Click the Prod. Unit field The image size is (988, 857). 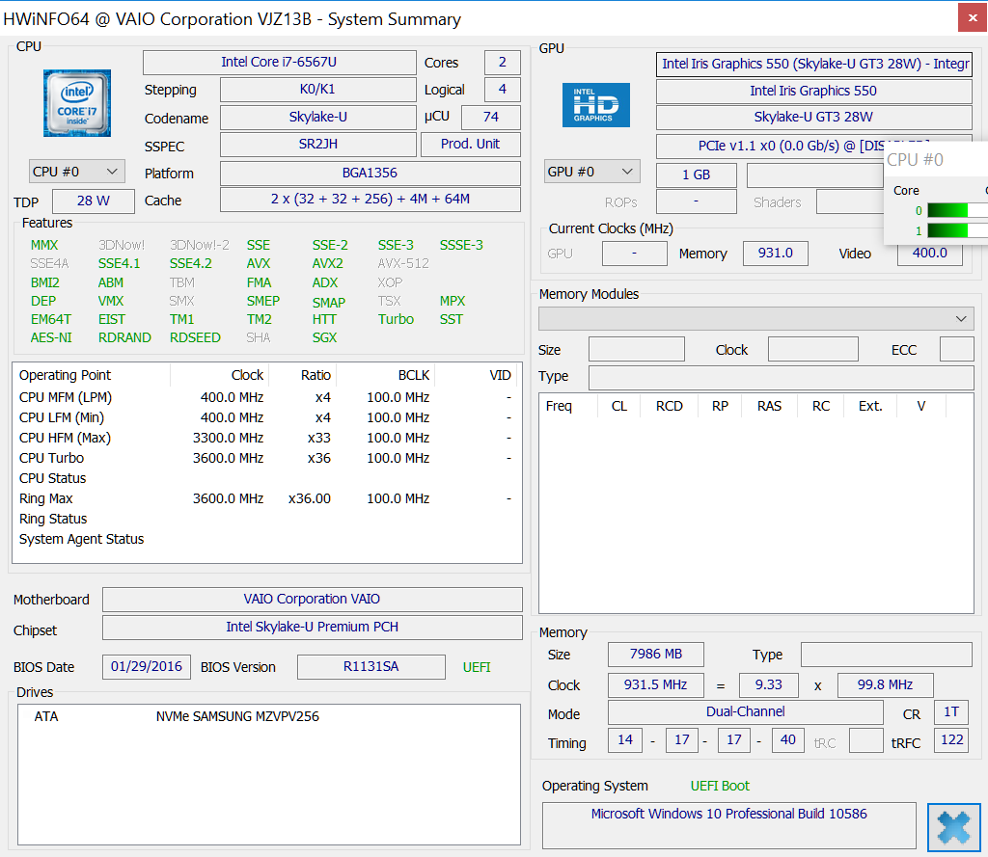coord(470,145)
